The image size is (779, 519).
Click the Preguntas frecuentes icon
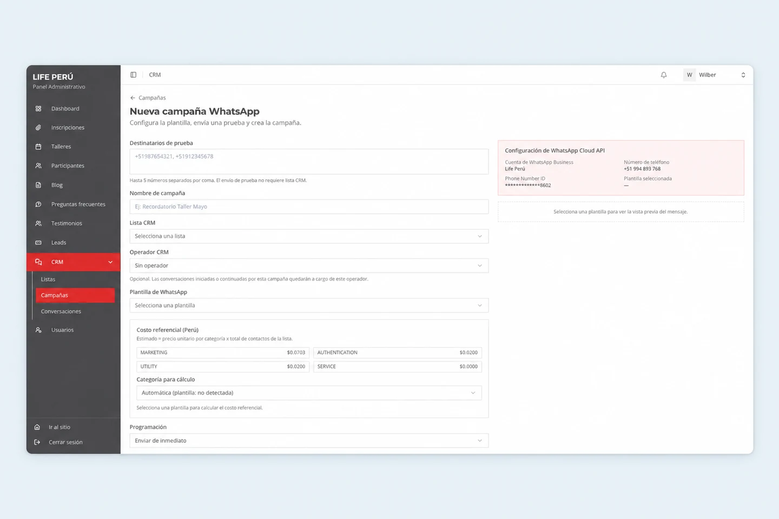[x=38, y=204]
